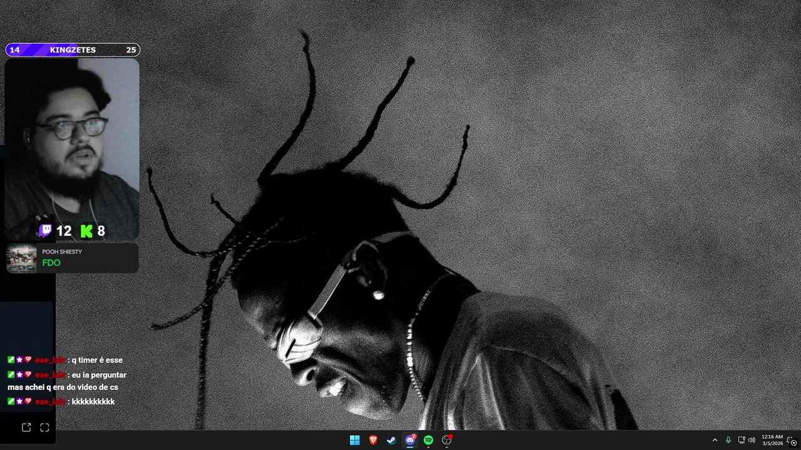Click the Twitch logo viewer counter
Screen dimensions: 801x450
coord(45,231)
